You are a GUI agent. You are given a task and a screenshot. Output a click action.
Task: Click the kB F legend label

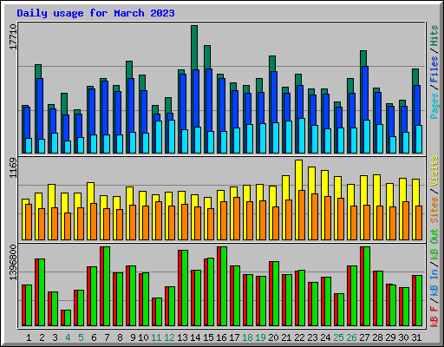tap(434, 316)
